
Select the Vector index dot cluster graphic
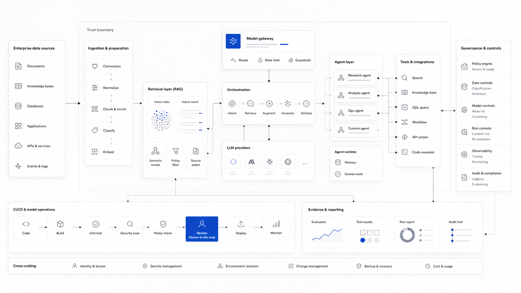[x=161, y=121]
